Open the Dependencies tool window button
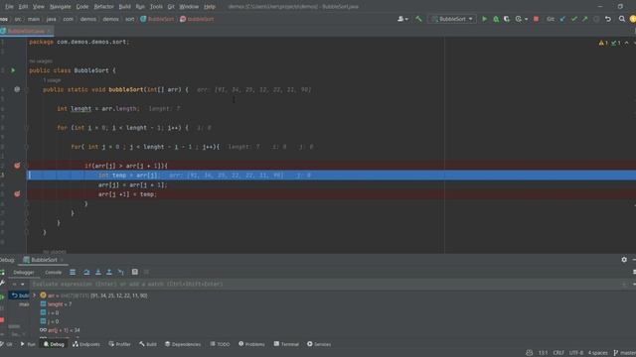This screenshot has height=357, width=636. [183, 344]
